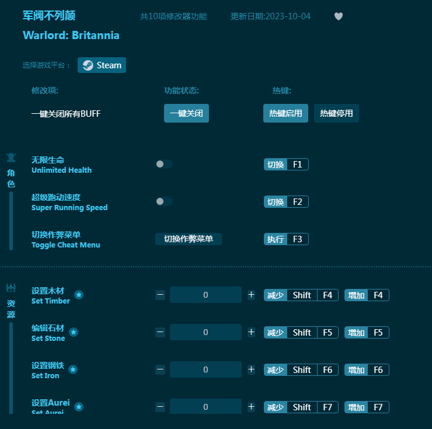
Task: Click the F1 hotkey for Unlimited Health
Action: [x=297, y=165]
